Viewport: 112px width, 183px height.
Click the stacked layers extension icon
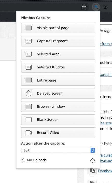point(105,7)
